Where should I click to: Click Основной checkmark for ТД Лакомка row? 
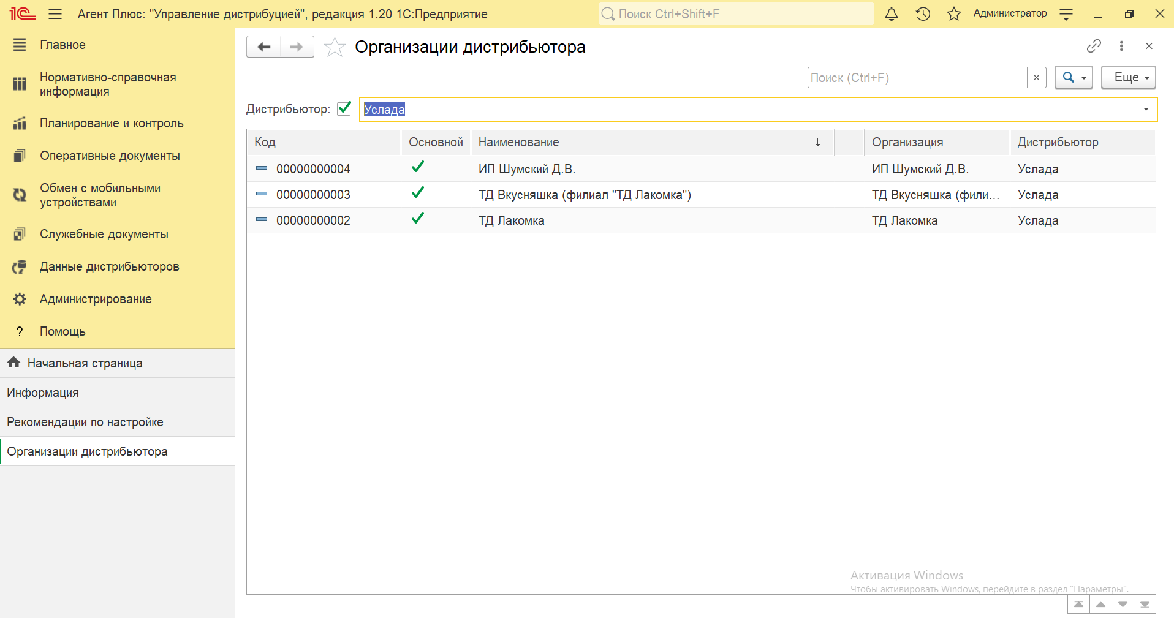(418, 218)
